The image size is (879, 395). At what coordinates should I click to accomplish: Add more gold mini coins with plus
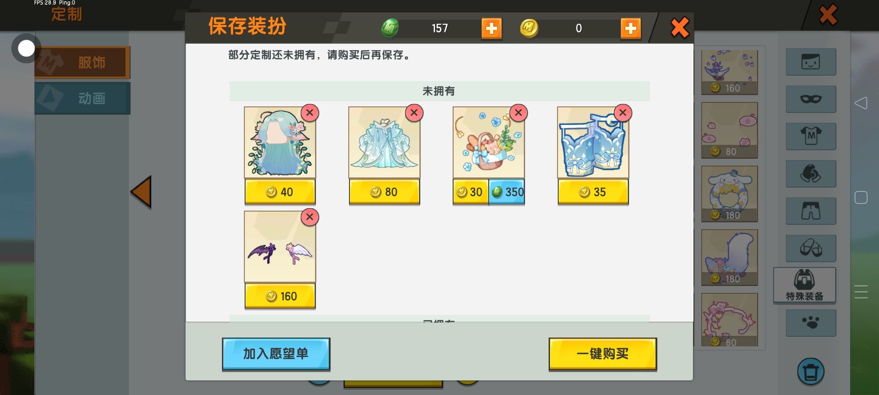click(x=631, y=28)
